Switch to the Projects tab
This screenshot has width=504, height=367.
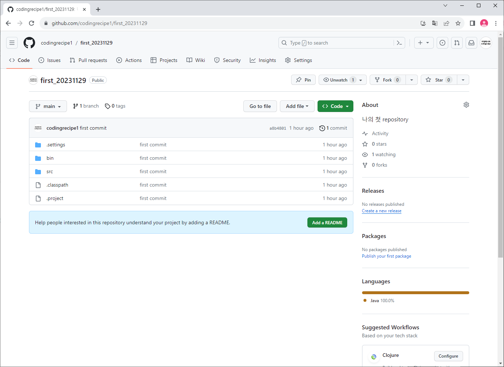point(164,60)
